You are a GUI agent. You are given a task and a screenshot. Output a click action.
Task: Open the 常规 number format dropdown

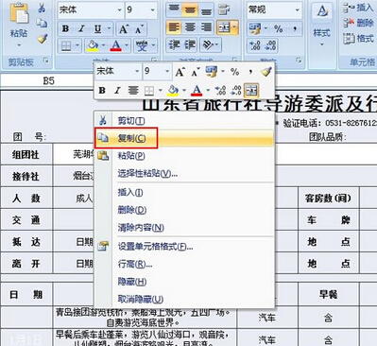coord(297,10)
